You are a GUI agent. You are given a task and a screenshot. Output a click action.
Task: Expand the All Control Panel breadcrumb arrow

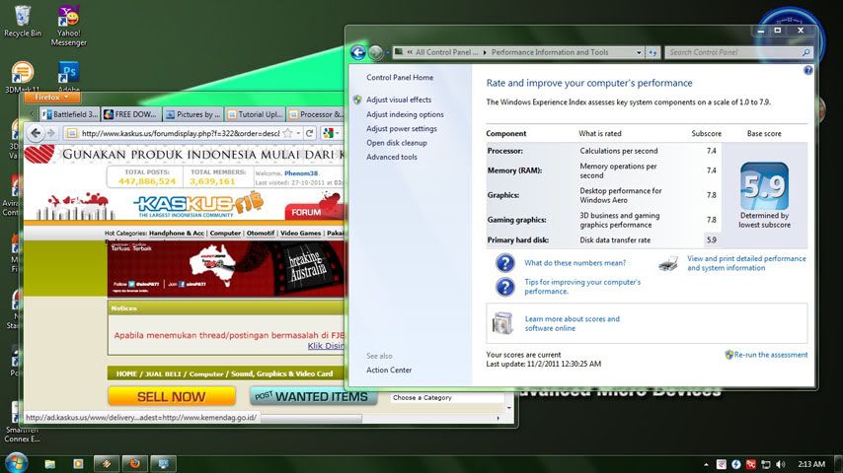[x=485, y=52]
